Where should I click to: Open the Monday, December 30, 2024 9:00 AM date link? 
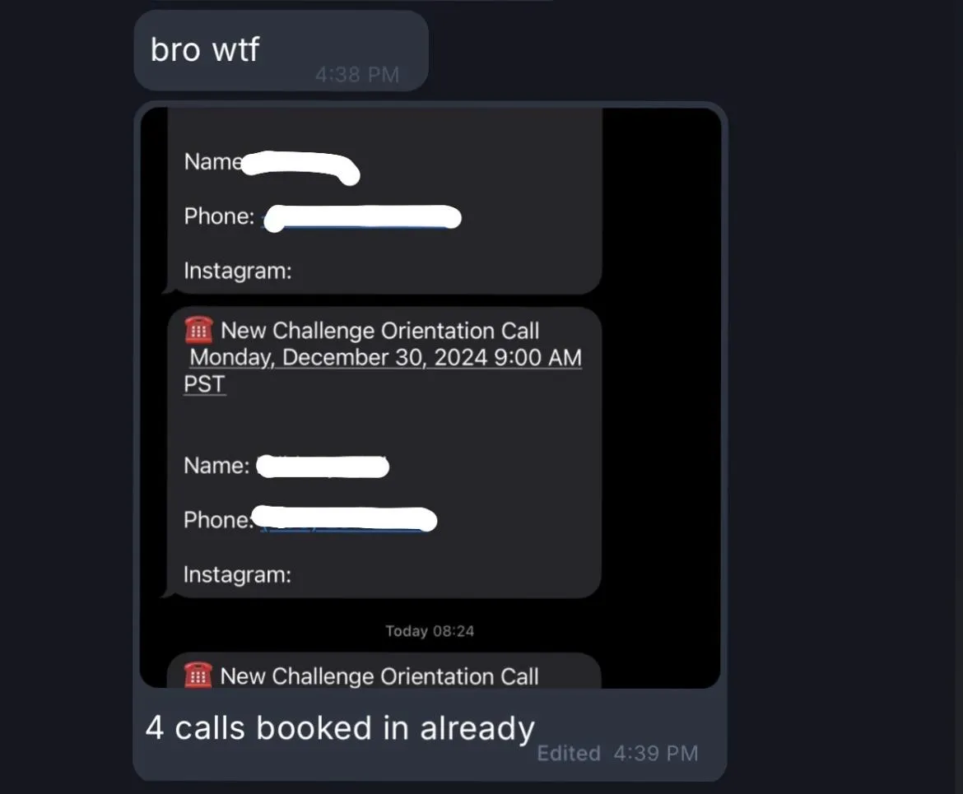point(385,357)
